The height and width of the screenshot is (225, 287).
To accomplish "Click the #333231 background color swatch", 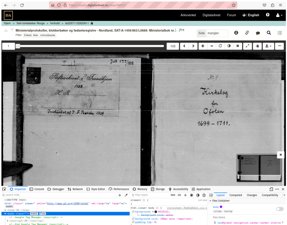I will coord(156,212).
